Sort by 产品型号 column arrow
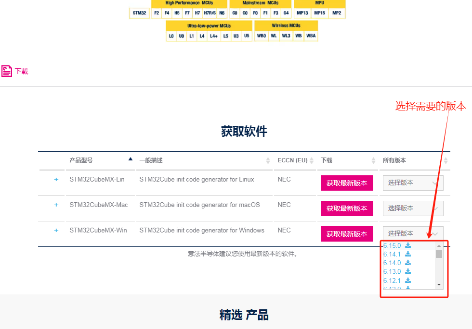This screenshot has width=472, height=329. [131, 159]
